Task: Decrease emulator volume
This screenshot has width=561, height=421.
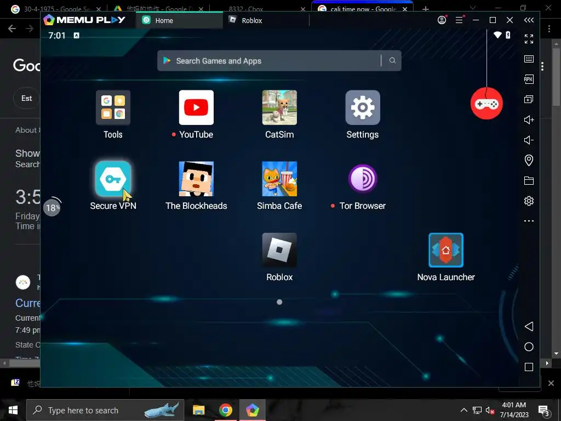Action: point(529,140)
